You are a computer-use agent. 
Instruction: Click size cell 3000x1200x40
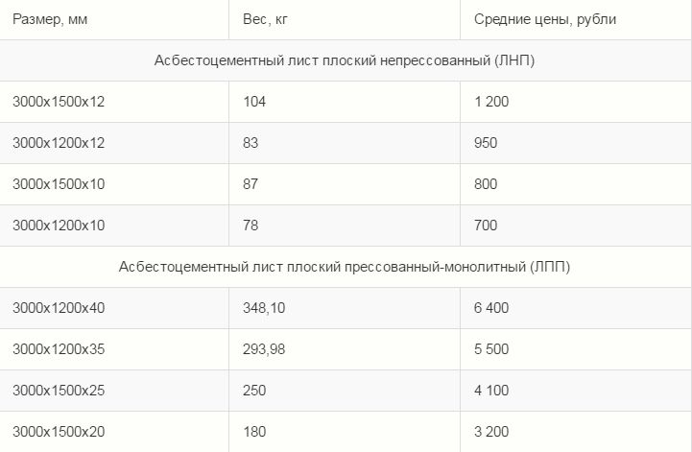(x=59, y=308)
